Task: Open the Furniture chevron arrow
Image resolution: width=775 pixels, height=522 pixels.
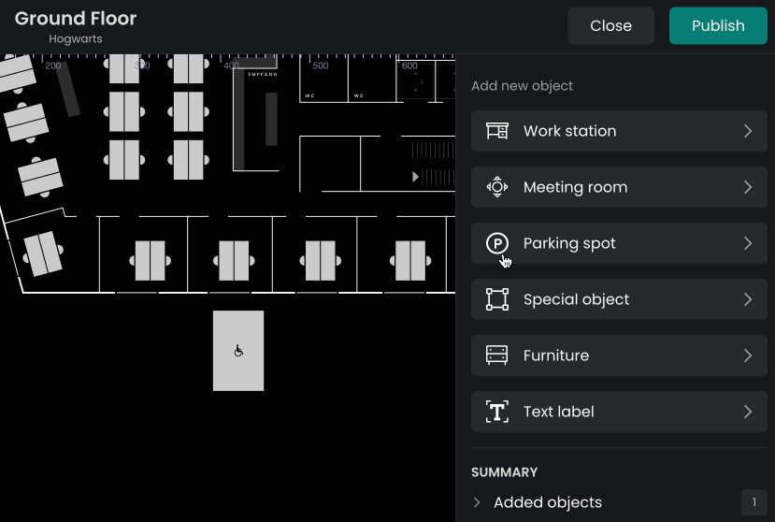Action: pyautogui.click(x=748, y=355)
